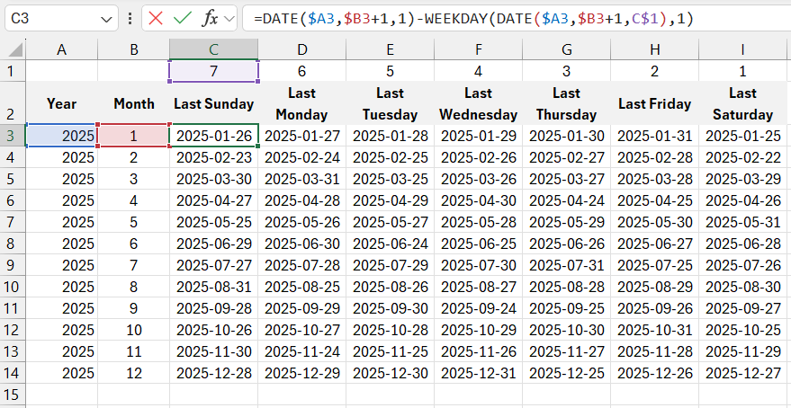Viewport: 791px width, 408px height.
Task: Select the Year cell A3 showing 2025
Action: [x=61, y=136]
